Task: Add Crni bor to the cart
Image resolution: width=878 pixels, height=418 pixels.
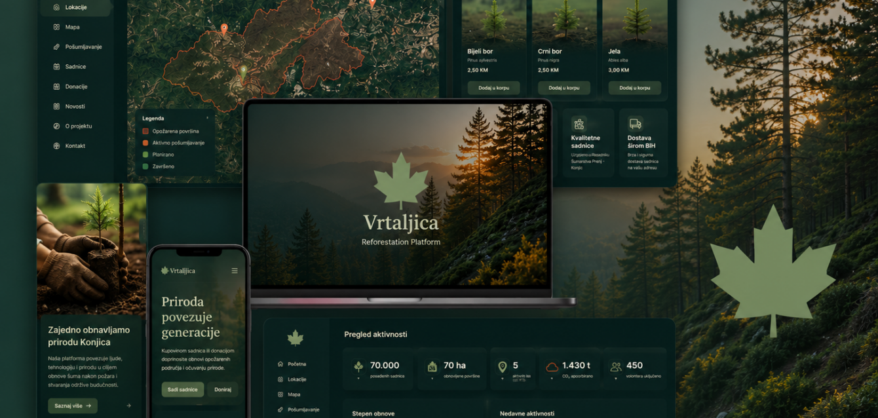Action: (564, 88)
